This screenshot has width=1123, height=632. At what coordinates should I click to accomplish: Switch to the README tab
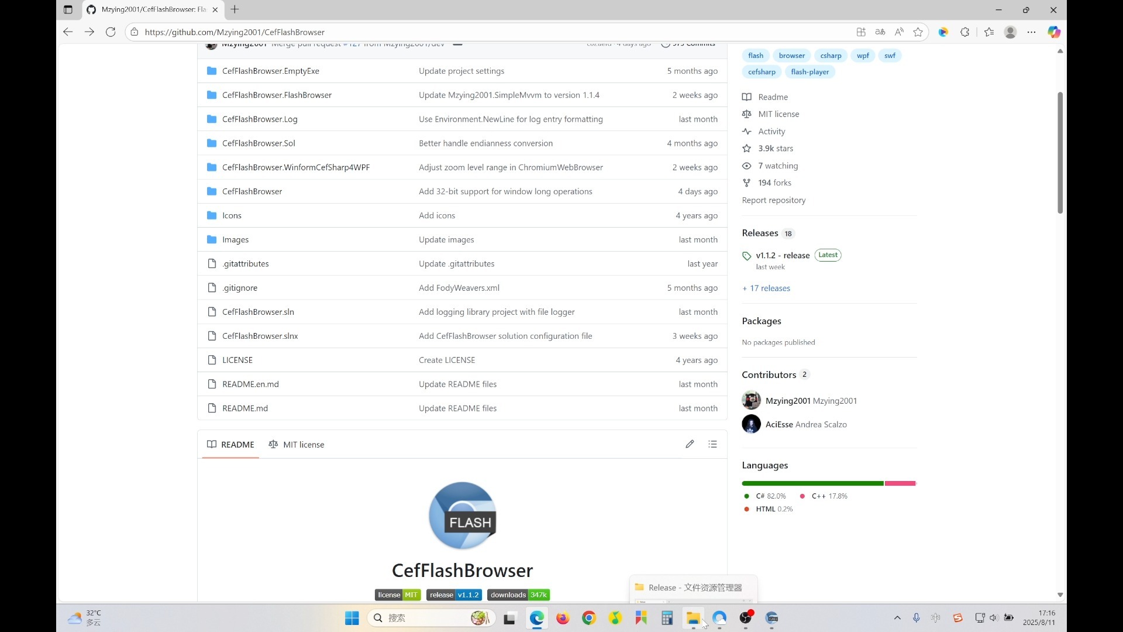coord(230,445)
